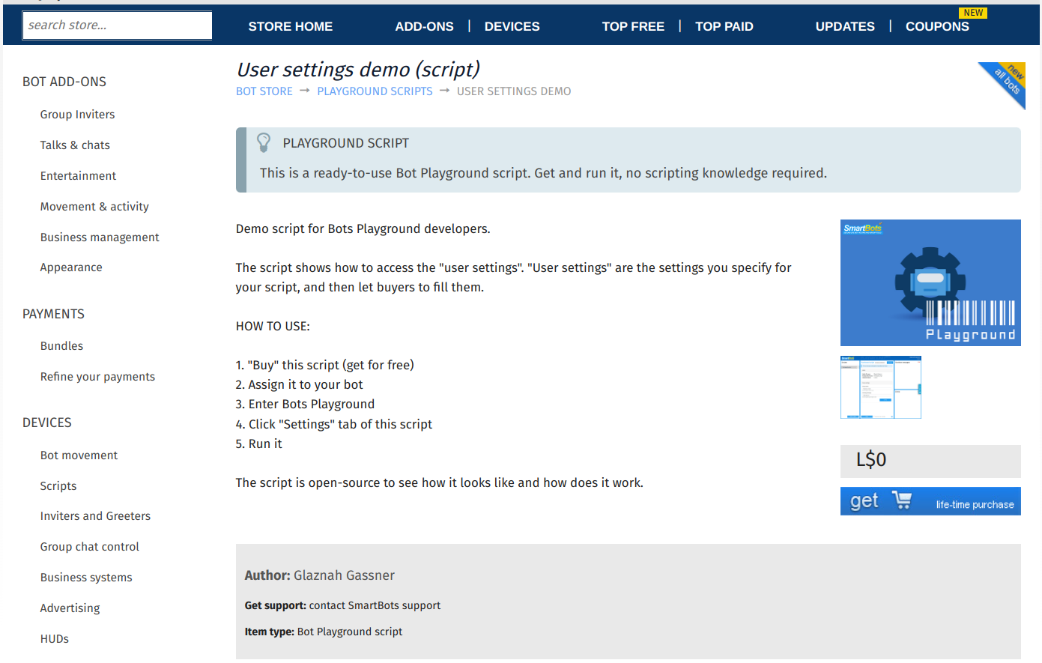The height and width of the screenshot is (663, 1042).
Task: Click the USER SETTINGS DEMO breadcrumb text
Action: [x=514, y=91]
